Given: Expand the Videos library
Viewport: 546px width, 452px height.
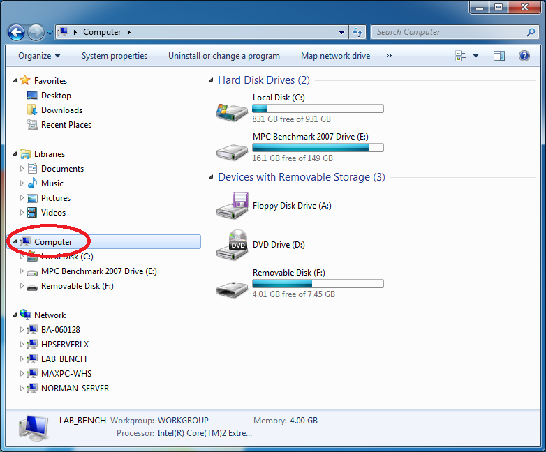Looking at the screenshot, I should [22, 212].
